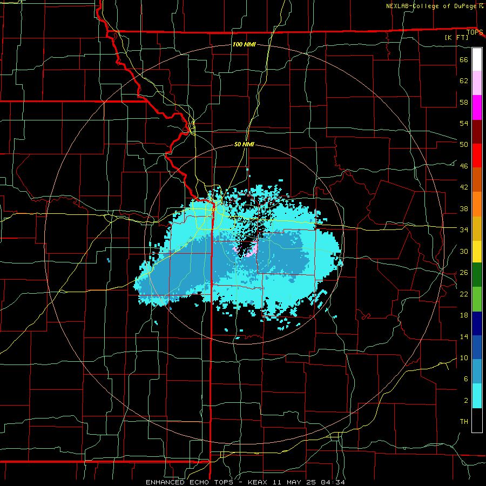The width and height of the screenshot is (486, 486).
Task: Click the TH threshold legend label
Action: click(464, 422)
